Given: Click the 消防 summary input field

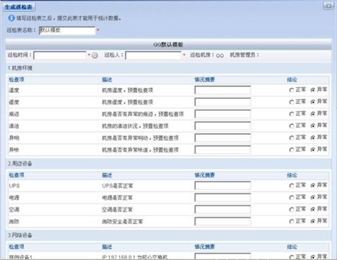Looking at the screenshot, I should (x=222, y=221).
